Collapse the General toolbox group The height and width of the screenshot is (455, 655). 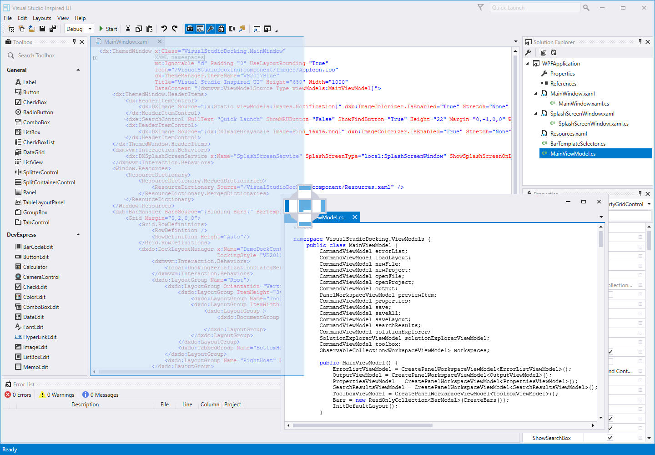pyautogui.click(x=78, y=70)
